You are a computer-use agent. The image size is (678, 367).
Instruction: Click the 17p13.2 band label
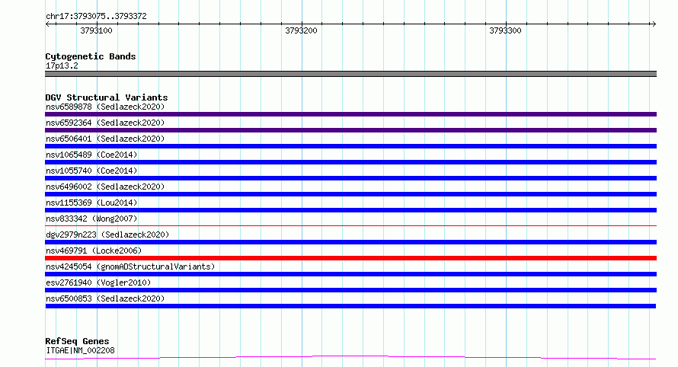(x=62, y=65)
